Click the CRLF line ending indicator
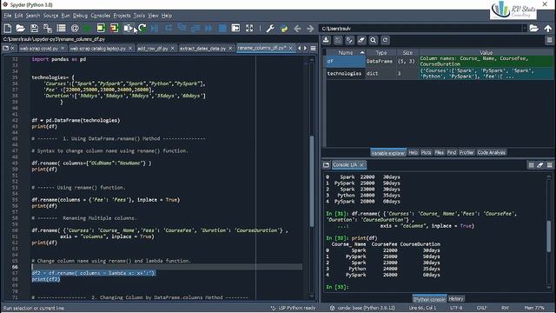The image size is (556, 313). coord(481,308)
